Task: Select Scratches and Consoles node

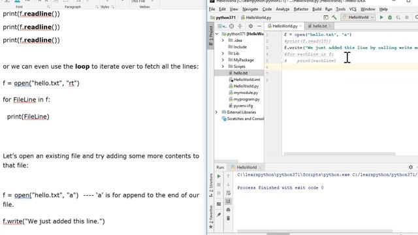Action: 246,119
